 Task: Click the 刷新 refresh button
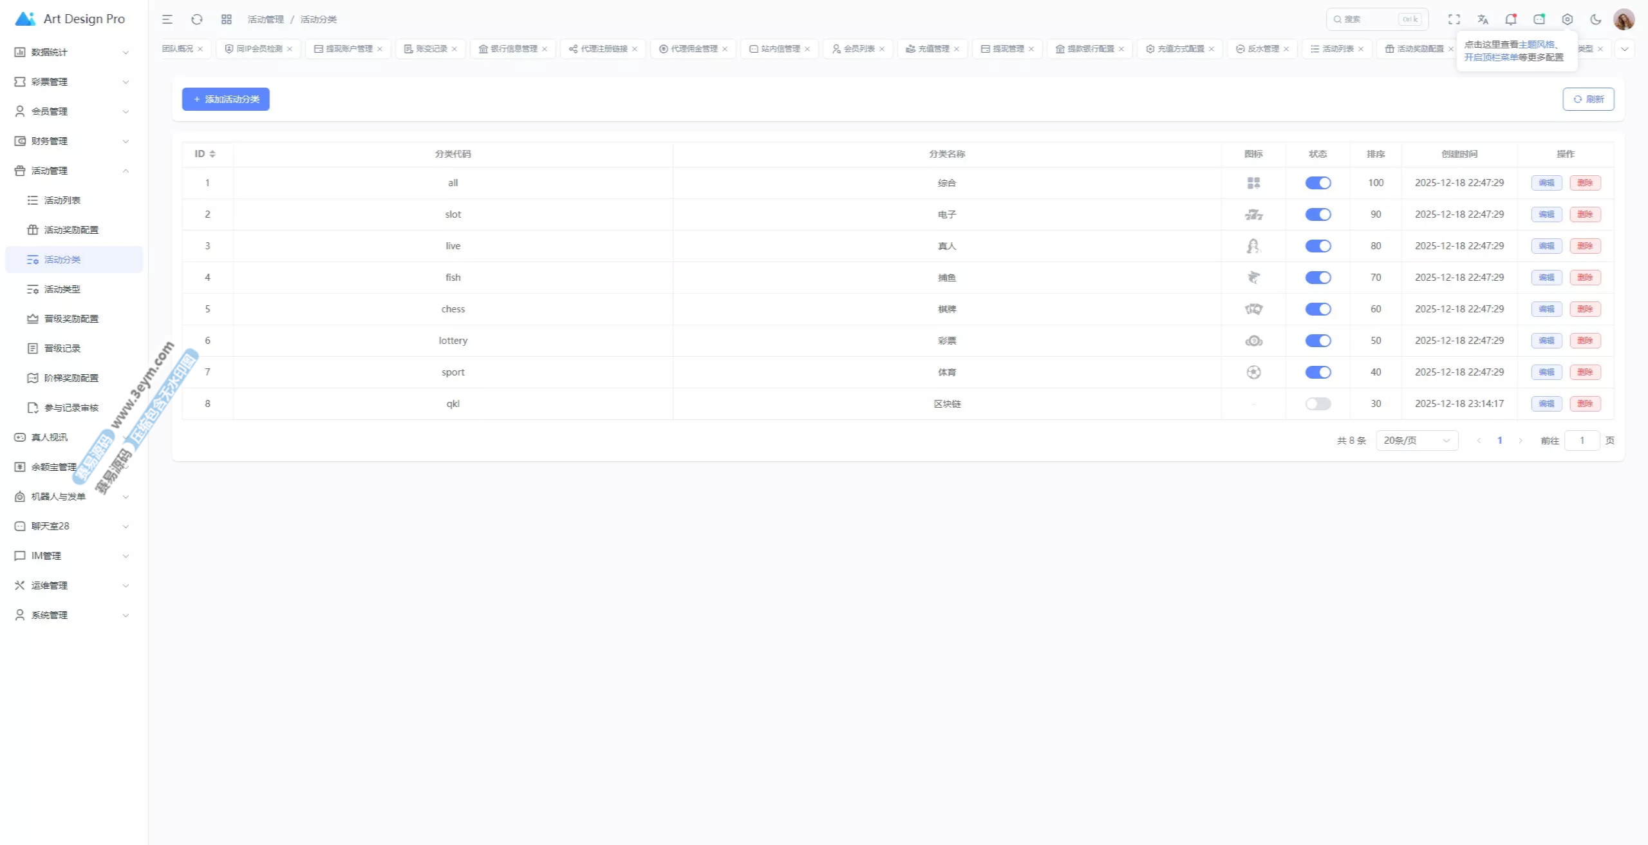coord(1588,99)
